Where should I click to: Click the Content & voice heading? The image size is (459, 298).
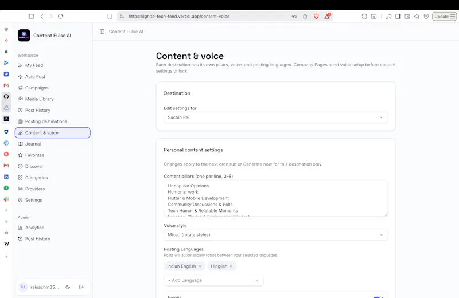(x=190, y=56)
